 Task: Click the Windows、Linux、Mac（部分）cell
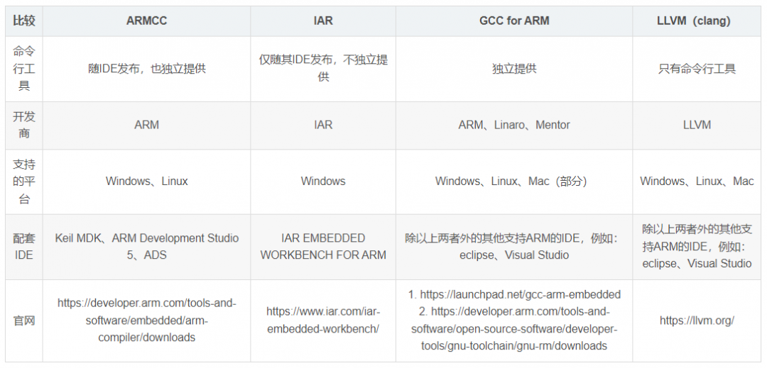[514, 181]
